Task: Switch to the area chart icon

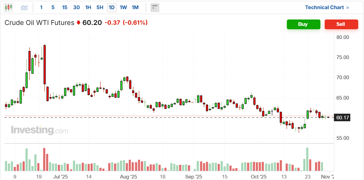Action: tap(24, 7)
